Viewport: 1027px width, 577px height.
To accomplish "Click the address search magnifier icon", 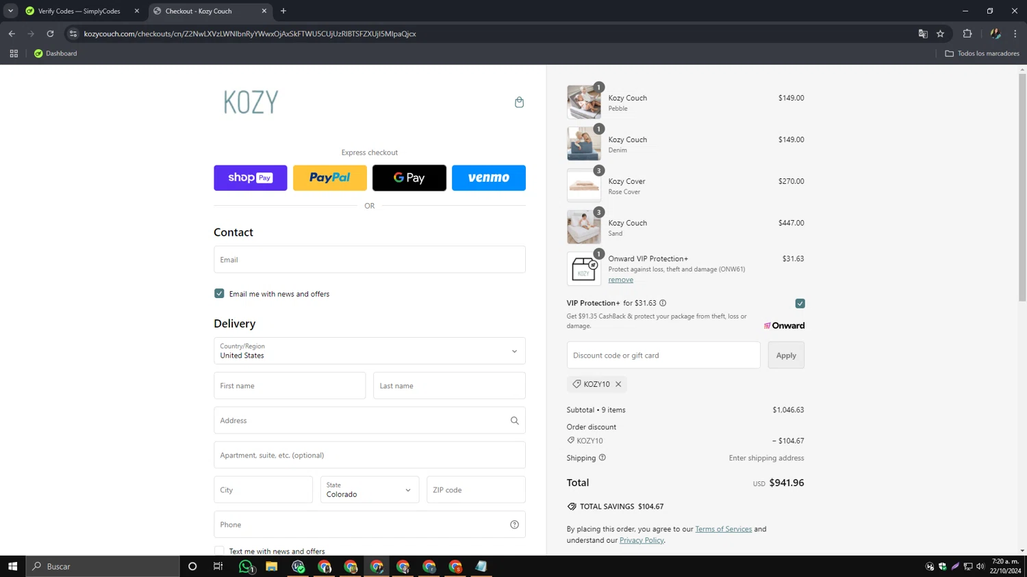I will coord(514,420).
